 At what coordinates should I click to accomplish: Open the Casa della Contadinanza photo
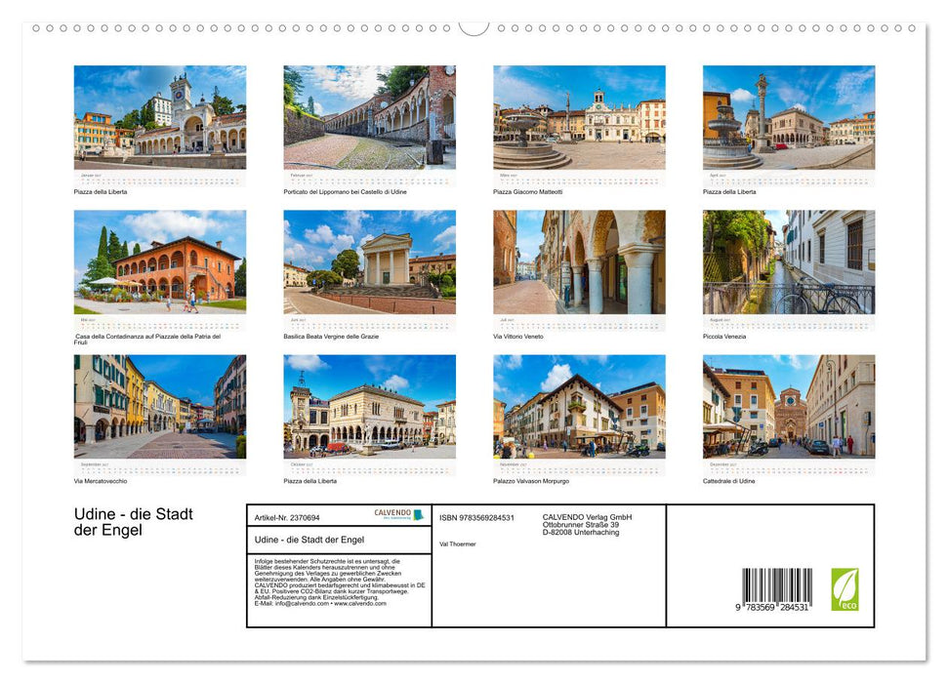coord(159,261)
